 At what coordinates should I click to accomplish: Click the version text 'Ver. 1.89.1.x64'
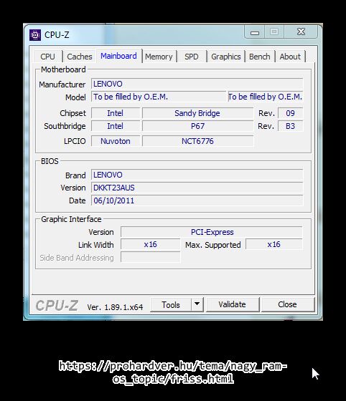pos(115,307)
